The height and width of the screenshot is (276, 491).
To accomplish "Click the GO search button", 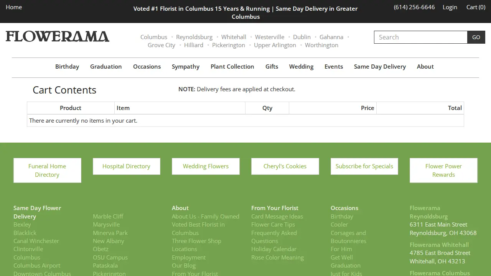I will [x=476, y=37].
